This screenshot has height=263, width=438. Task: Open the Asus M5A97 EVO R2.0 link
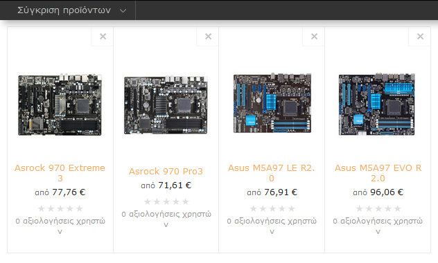(378, 173)
